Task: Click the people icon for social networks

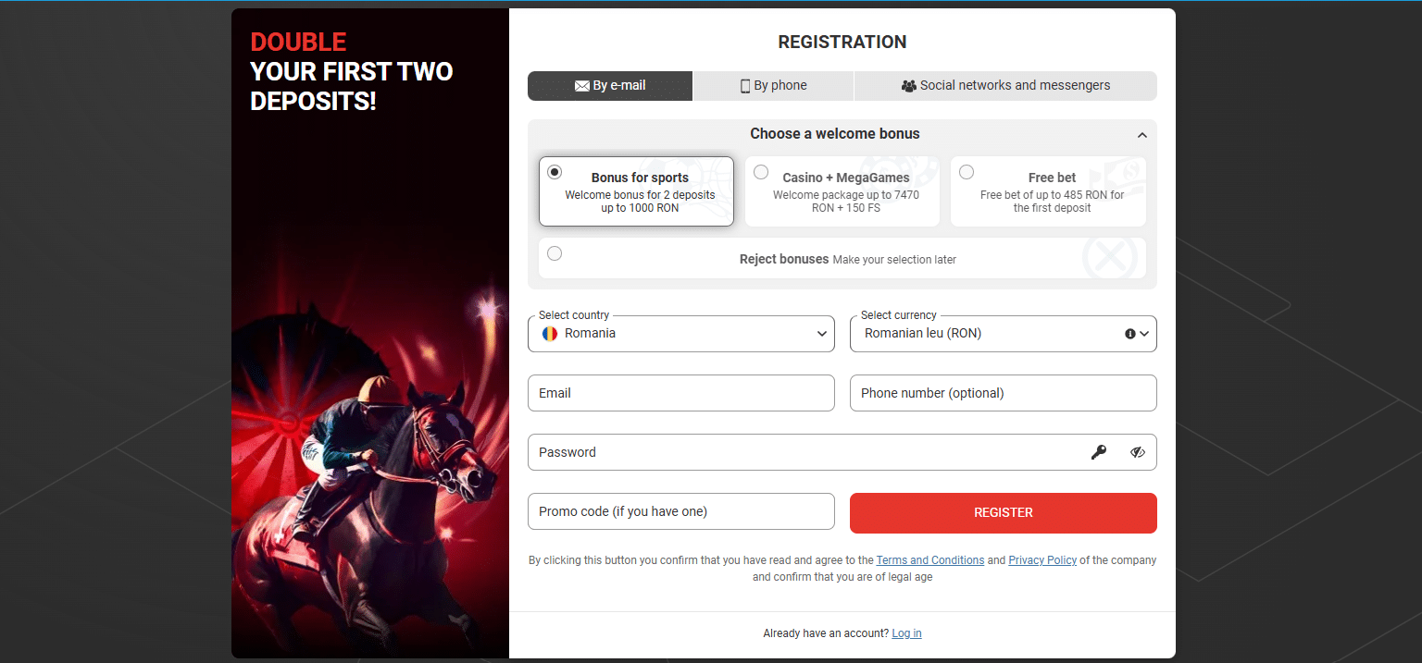Action: coord(908,86)
